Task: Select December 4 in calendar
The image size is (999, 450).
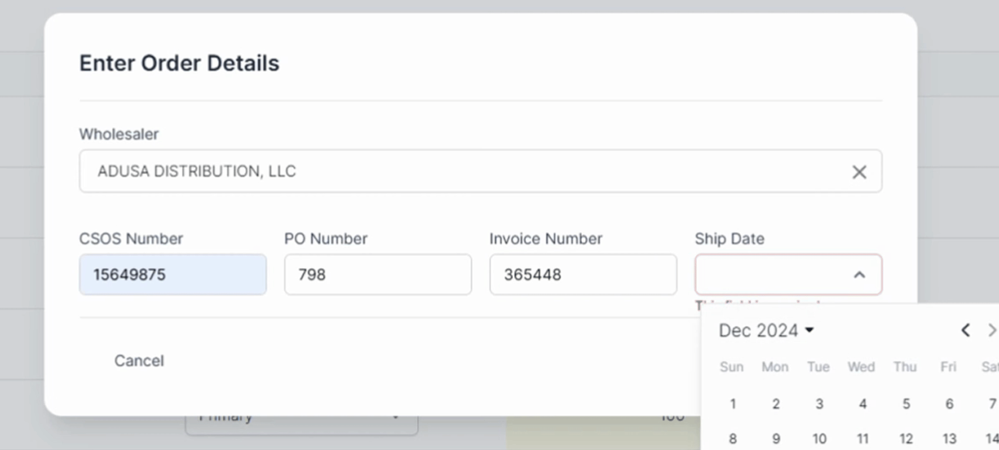Action: [x=863, y=404]
